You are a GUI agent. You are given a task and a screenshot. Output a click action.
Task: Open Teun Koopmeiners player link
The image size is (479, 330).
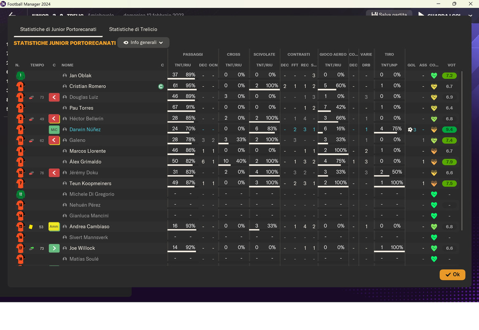point(90,183)
